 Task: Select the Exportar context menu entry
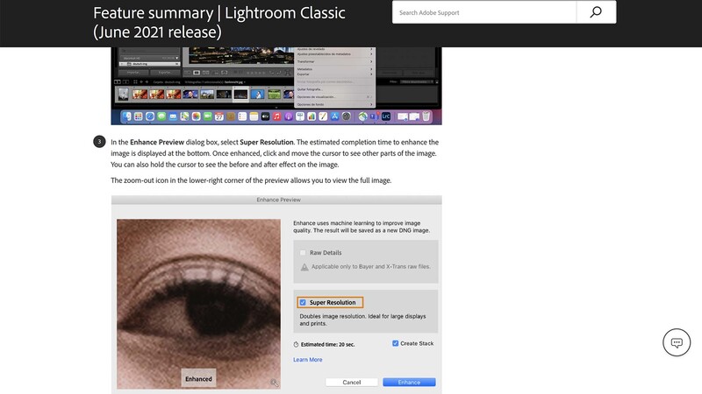pos(303,74)
